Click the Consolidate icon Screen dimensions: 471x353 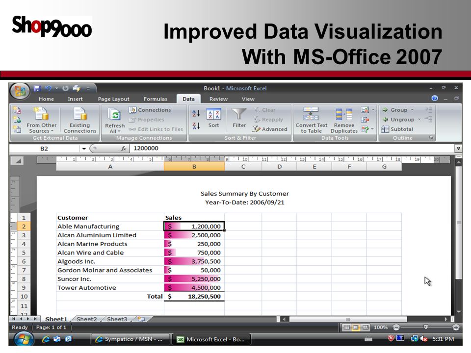coord(365,120)
